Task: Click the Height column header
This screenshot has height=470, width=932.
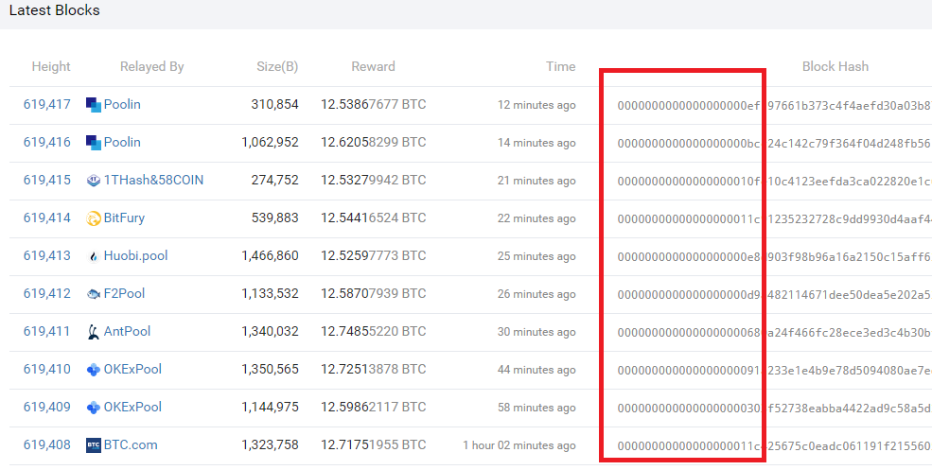Action: (51, 66)
